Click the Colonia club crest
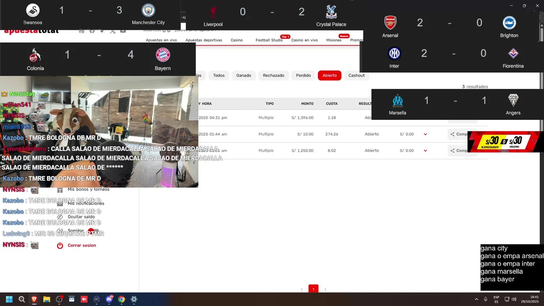Screen dimensions: 544x306 [x=35, y=55]
